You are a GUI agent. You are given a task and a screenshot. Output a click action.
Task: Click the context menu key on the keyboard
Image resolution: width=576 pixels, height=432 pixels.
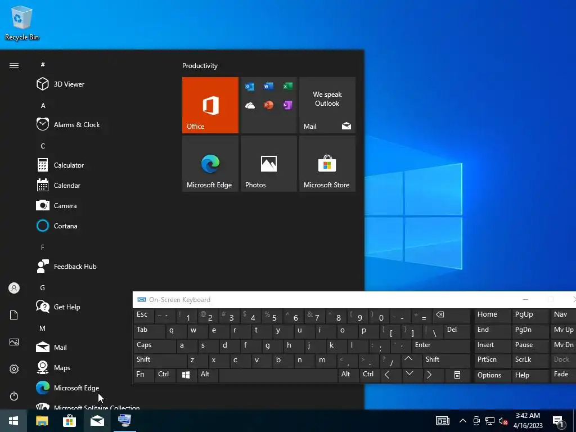[x=457, y=375]
